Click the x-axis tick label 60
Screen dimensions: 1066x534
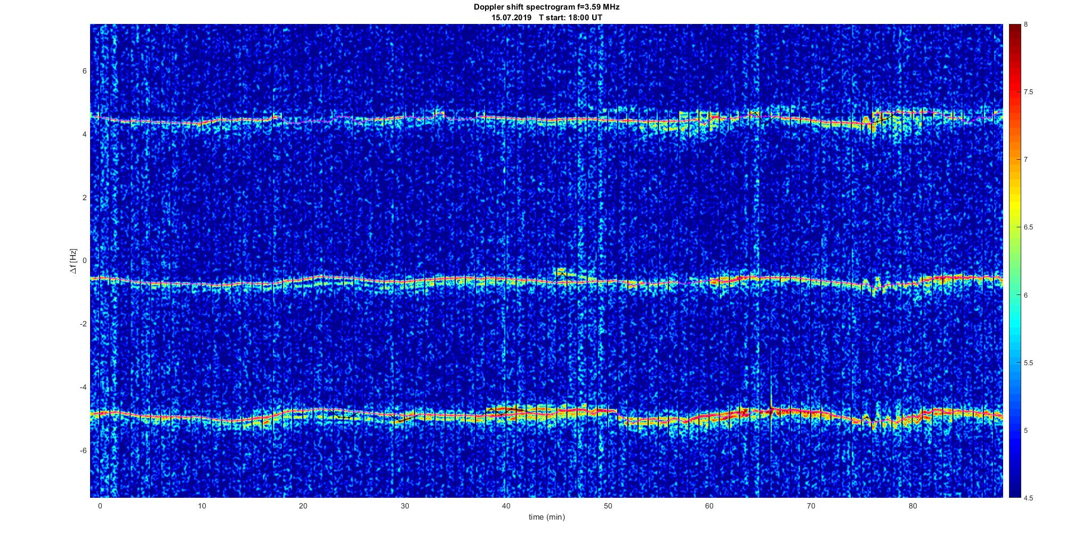click(x=709, y=506)
